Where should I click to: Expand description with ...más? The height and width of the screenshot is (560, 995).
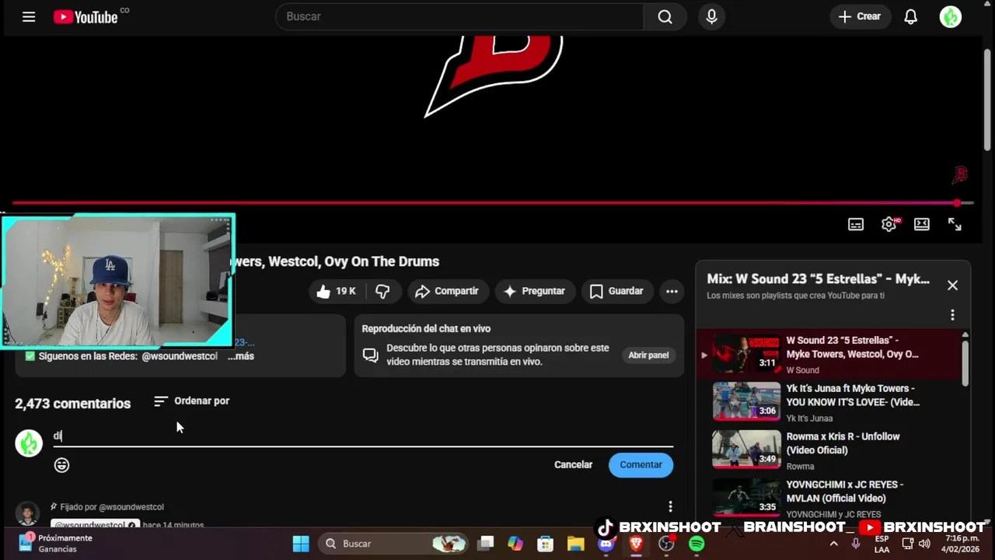click(x=240, y=355)
